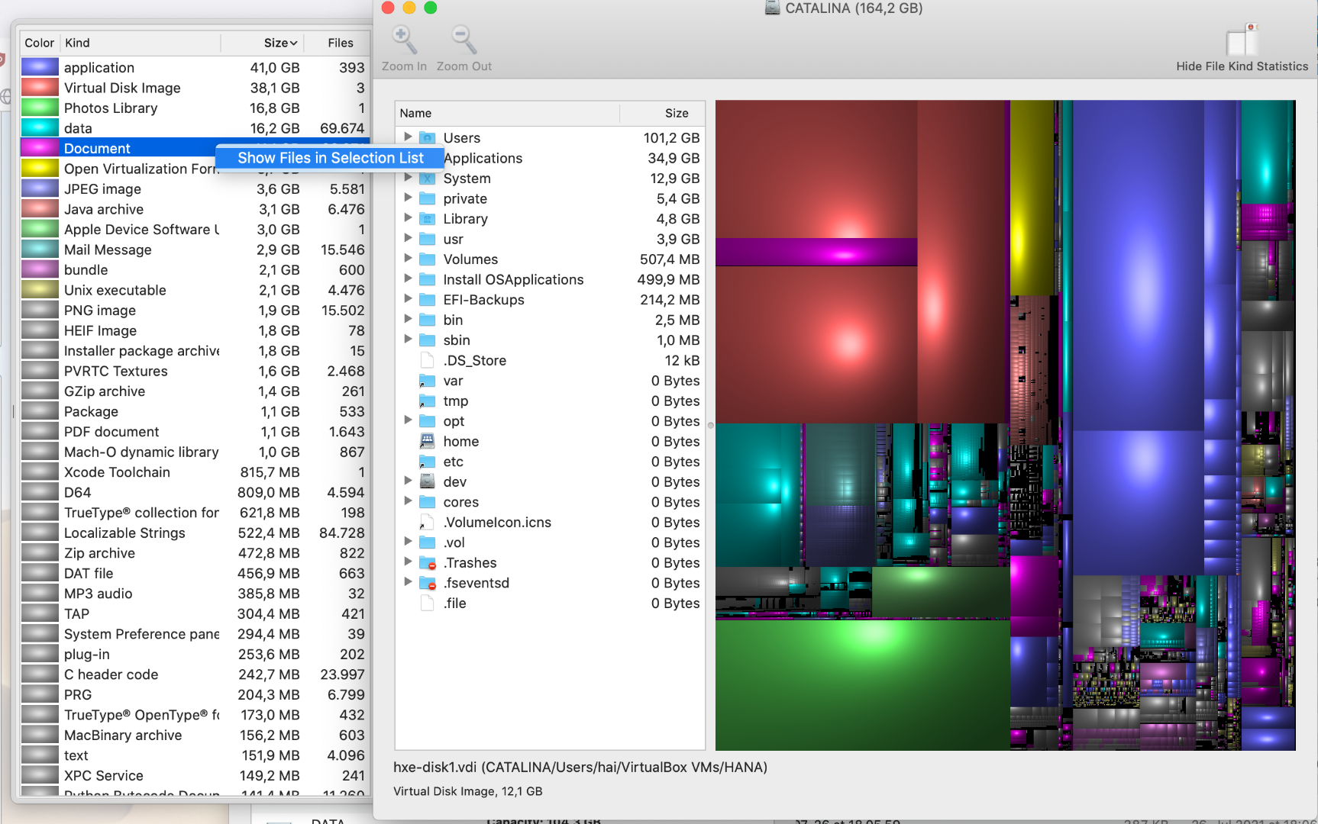The image size is (1318, 824).
Task: Click the home network volume icon
Action: [428, 442]
